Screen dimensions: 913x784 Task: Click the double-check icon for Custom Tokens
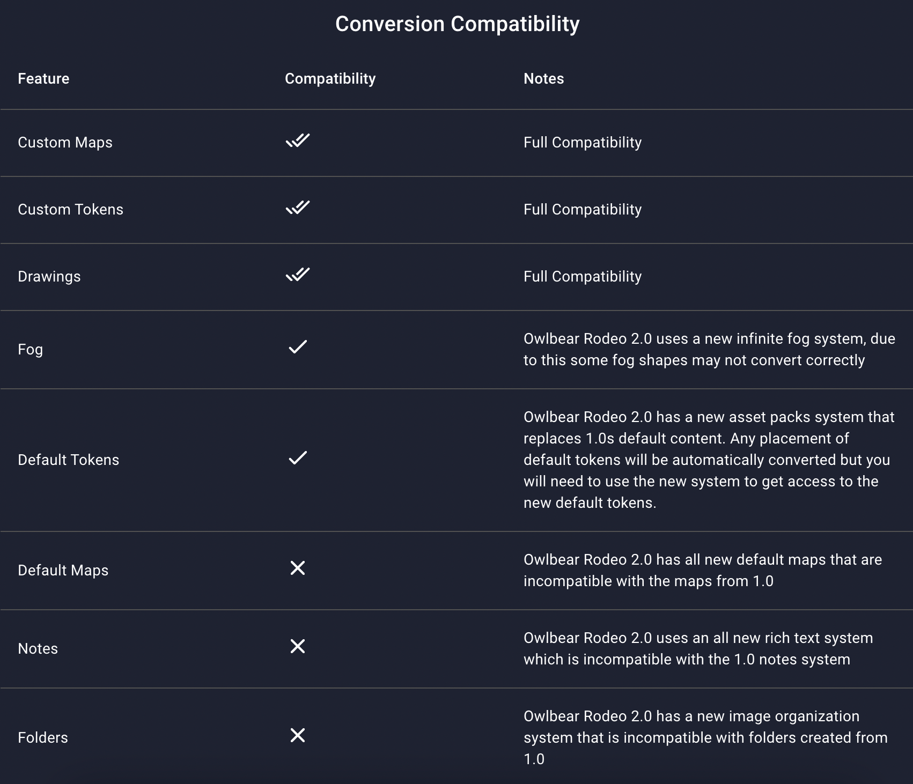pos(298,208)
